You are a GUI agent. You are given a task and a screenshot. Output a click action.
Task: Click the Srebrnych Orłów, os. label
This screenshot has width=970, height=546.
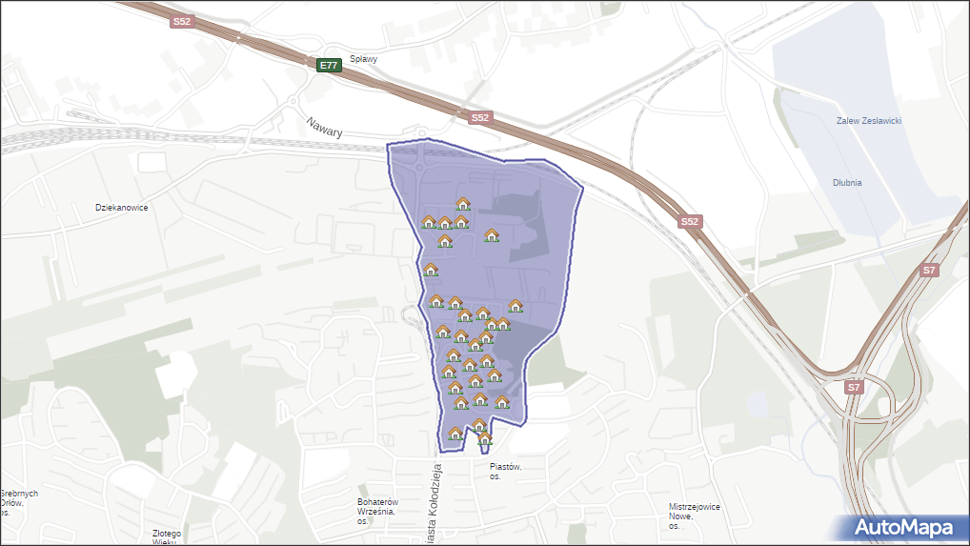coord(19,503)
